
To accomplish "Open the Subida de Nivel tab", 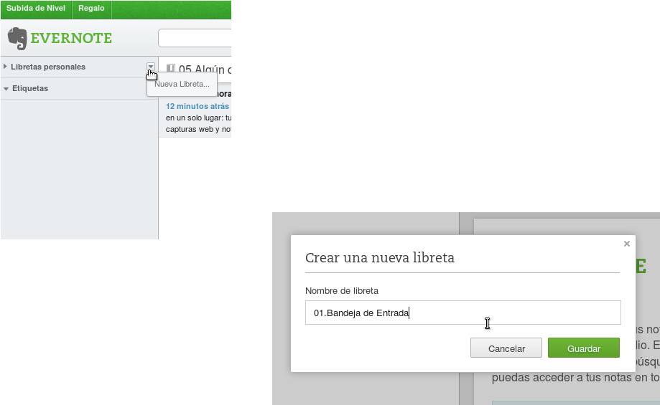I will tap(36, 9).
